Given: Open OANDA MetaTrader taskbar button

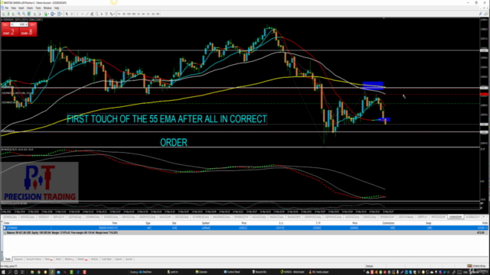Looking at the screenshot, I should point(292,272).
